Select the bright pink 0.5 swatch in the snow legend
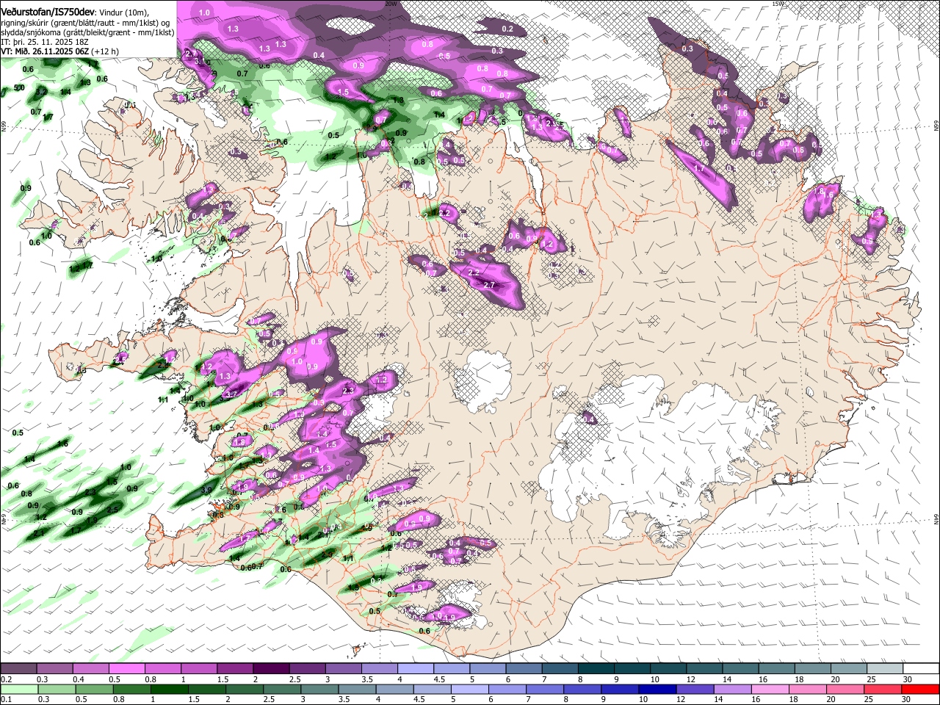940x705 pixels. (x=126, y=669)
